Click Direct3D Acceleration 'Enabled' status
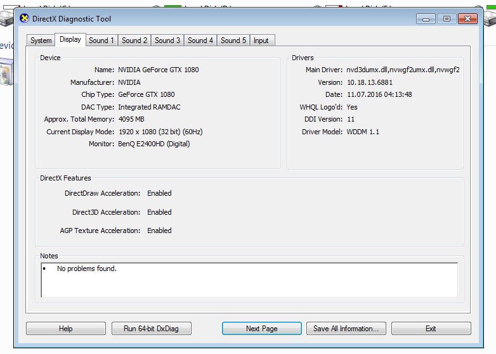This screenshot has height=354, width=496. [x=159, y=212]
